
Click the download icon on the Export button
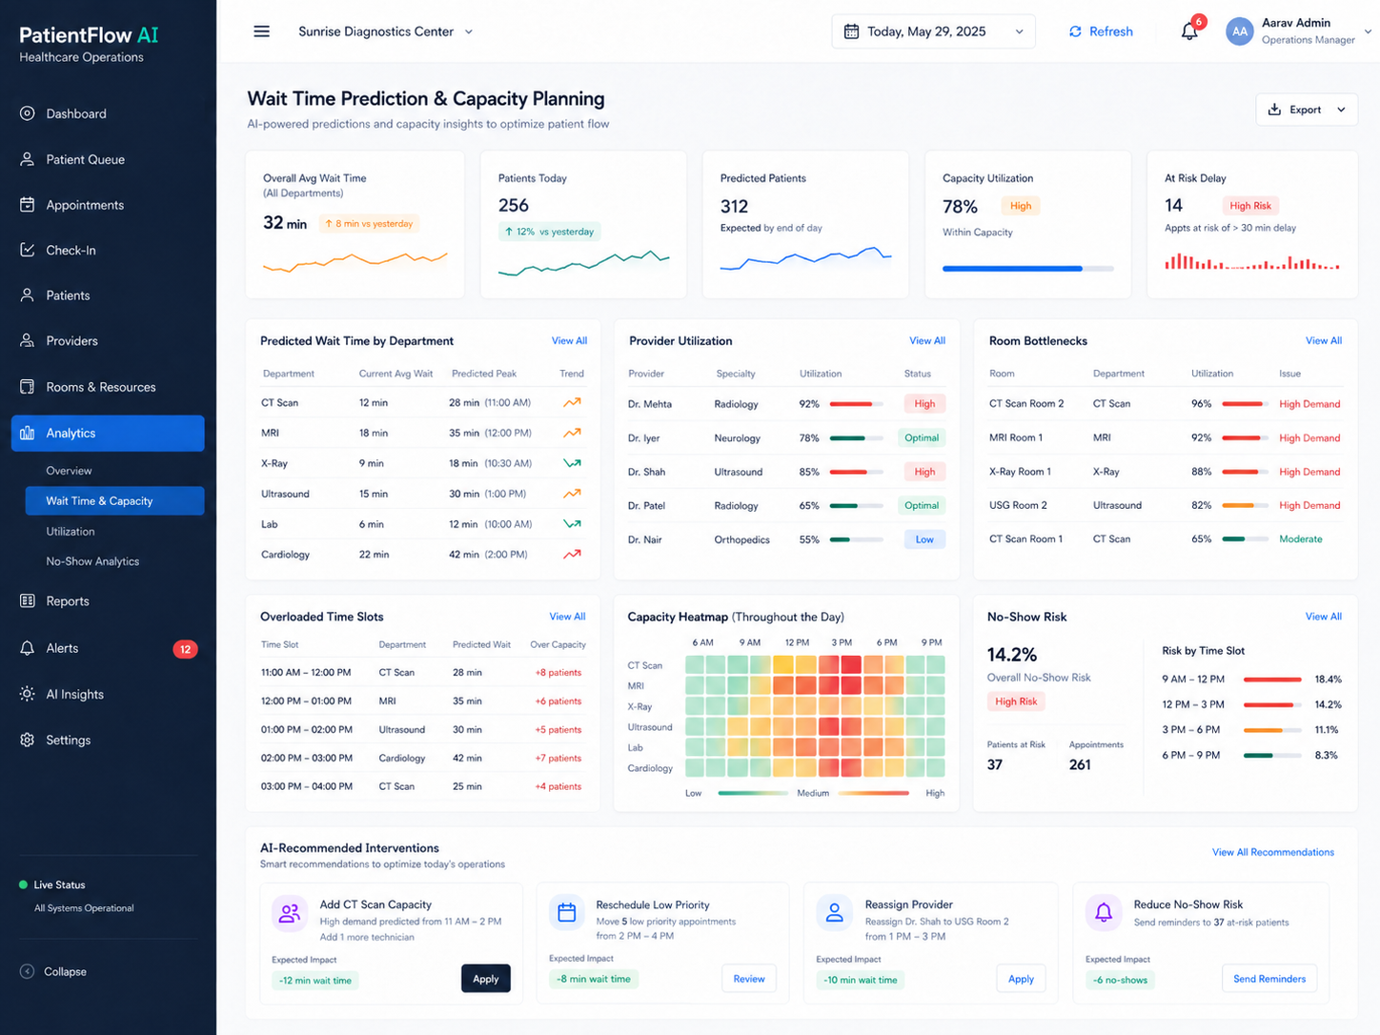click(1274, 110)
